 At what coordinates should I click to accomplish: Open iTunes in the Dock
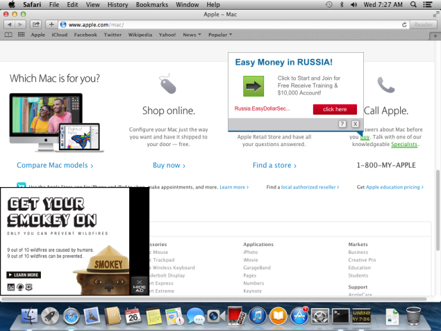pos(258,316)
